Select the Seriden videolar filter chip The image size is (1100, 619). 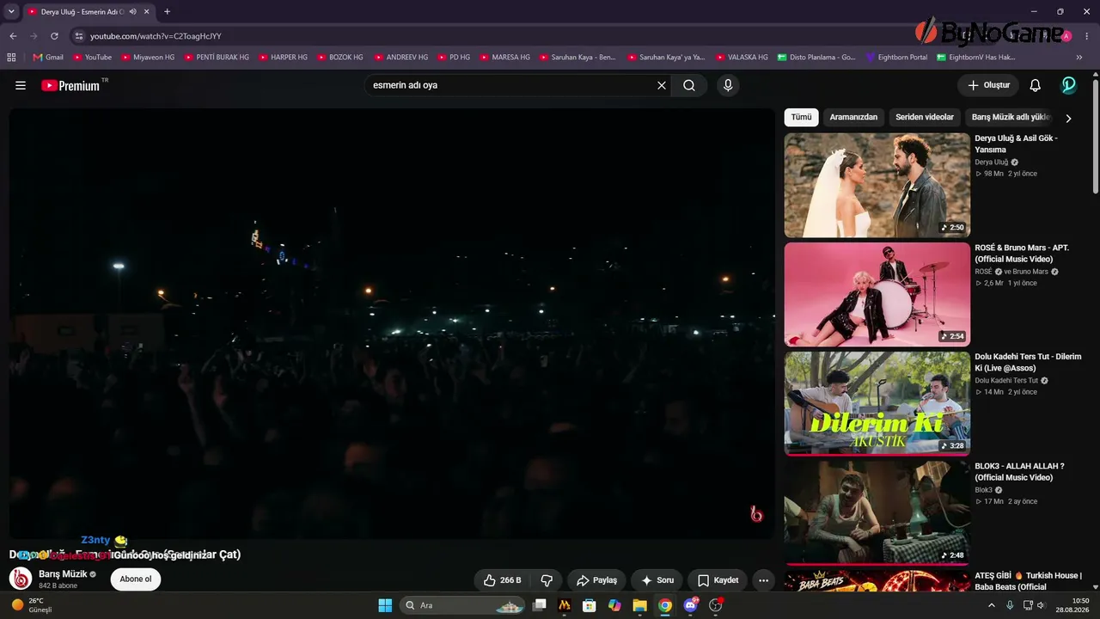pyautogui.click(x=925, y=117)
